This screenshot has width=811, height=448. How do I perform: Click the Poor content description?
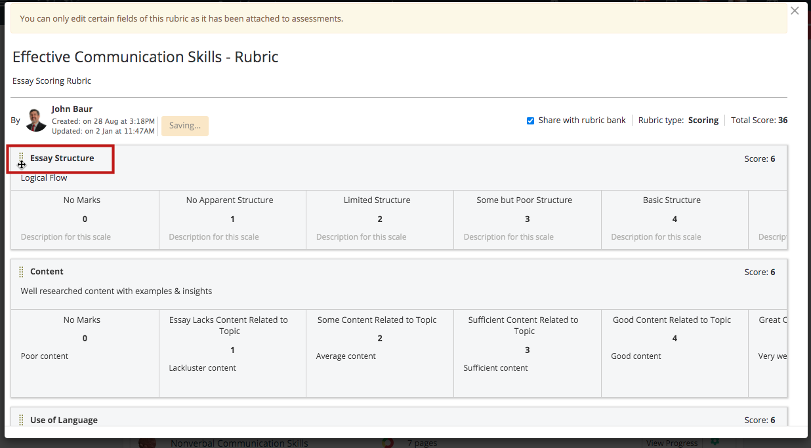pos(45,356)
